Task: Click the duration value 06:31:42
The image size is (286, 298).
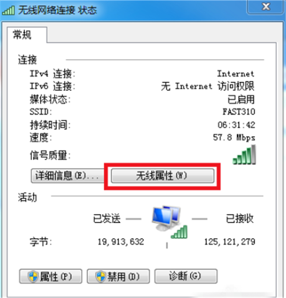Action: tap(236, 125)
